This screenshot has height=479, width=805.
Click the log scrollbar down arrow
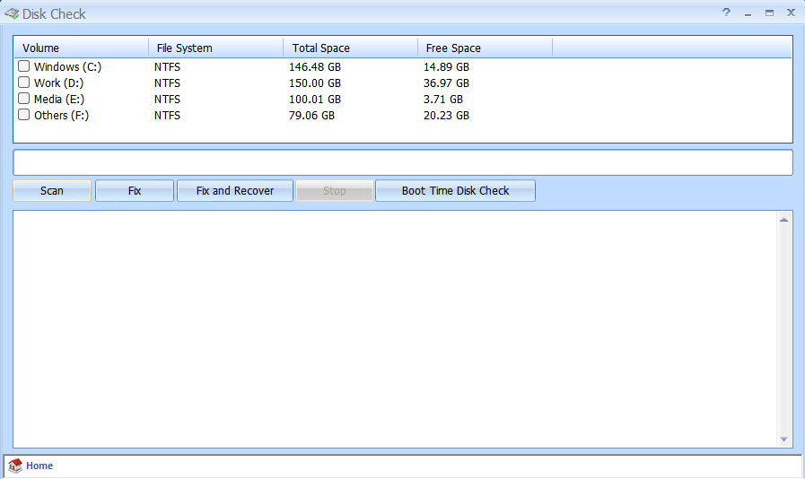click(783, 440)
